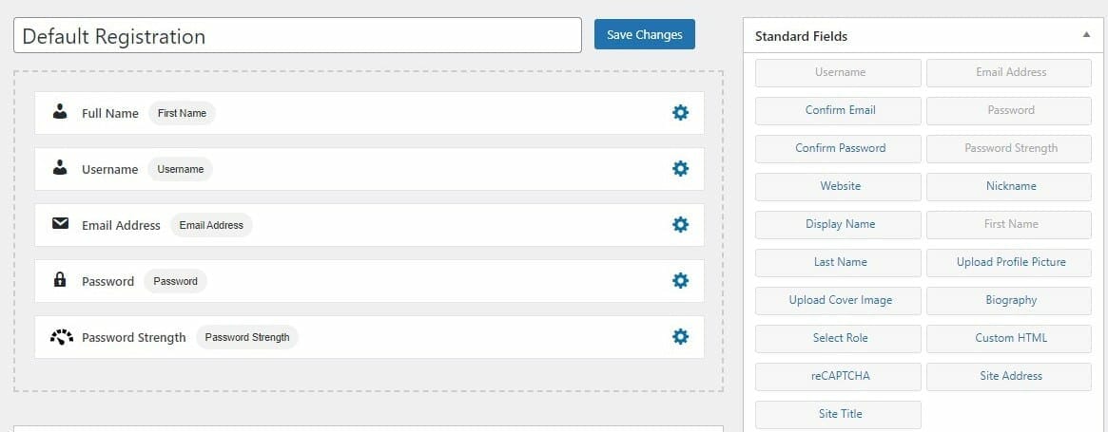Collapse the Standard Fields panel

(1086, 34)
